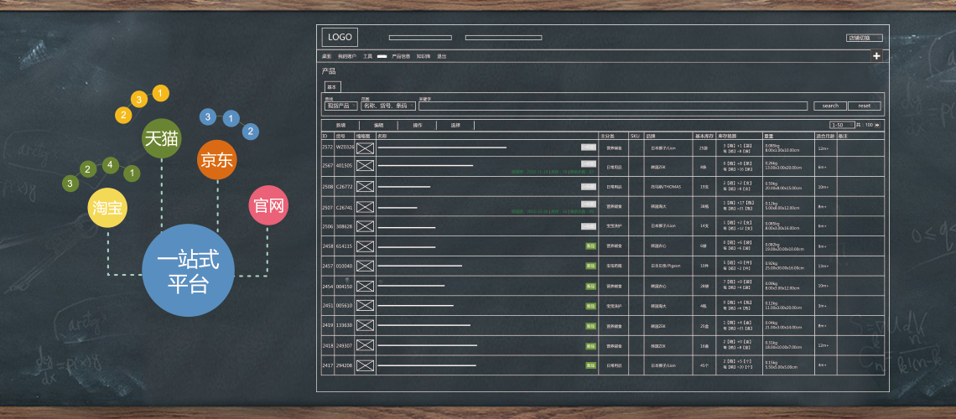Click the 选择 toolbar button

click(x=455, y=125)
